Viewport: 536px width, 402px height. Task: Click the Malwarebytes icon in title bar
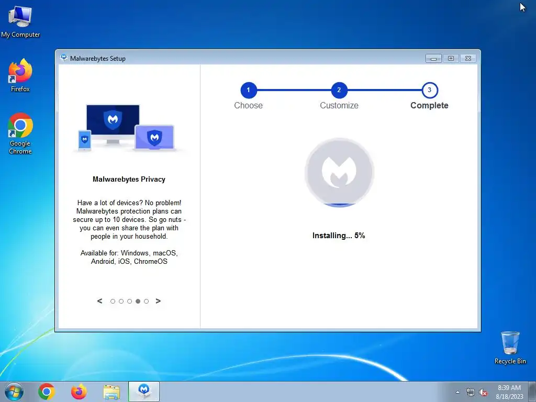click(x=63, y=58)
